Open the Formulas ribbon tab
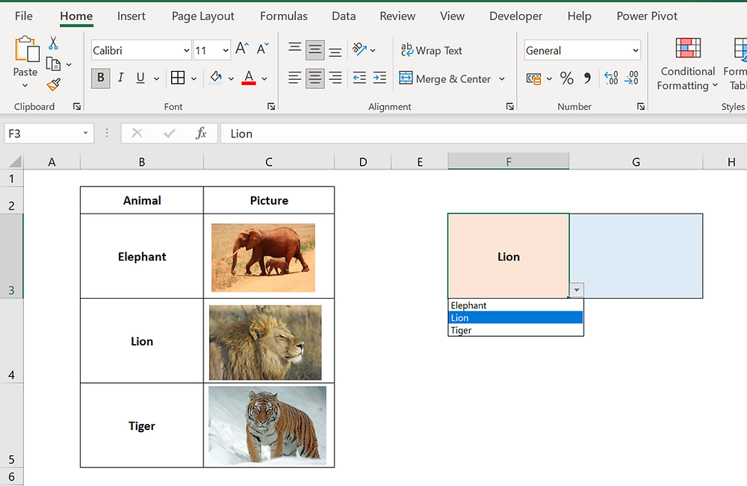Viewport: 747px width, 486px height. click(283, 16)
